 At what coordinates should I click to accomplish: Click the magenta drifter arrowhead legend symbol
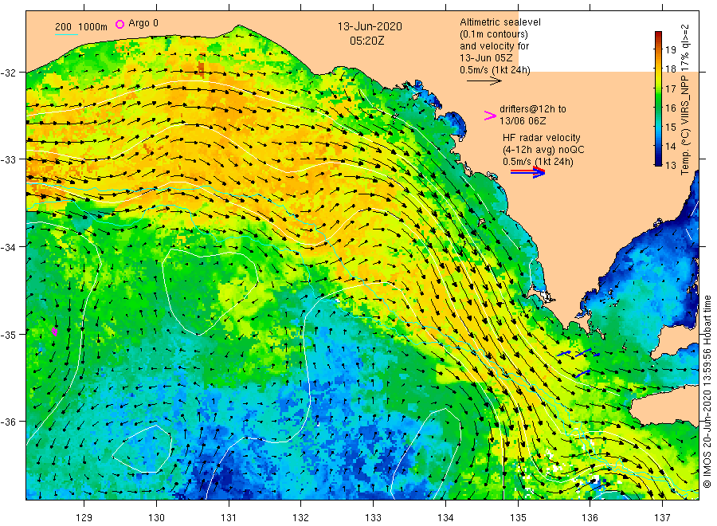pyautogui.click(x=490, y=116)
